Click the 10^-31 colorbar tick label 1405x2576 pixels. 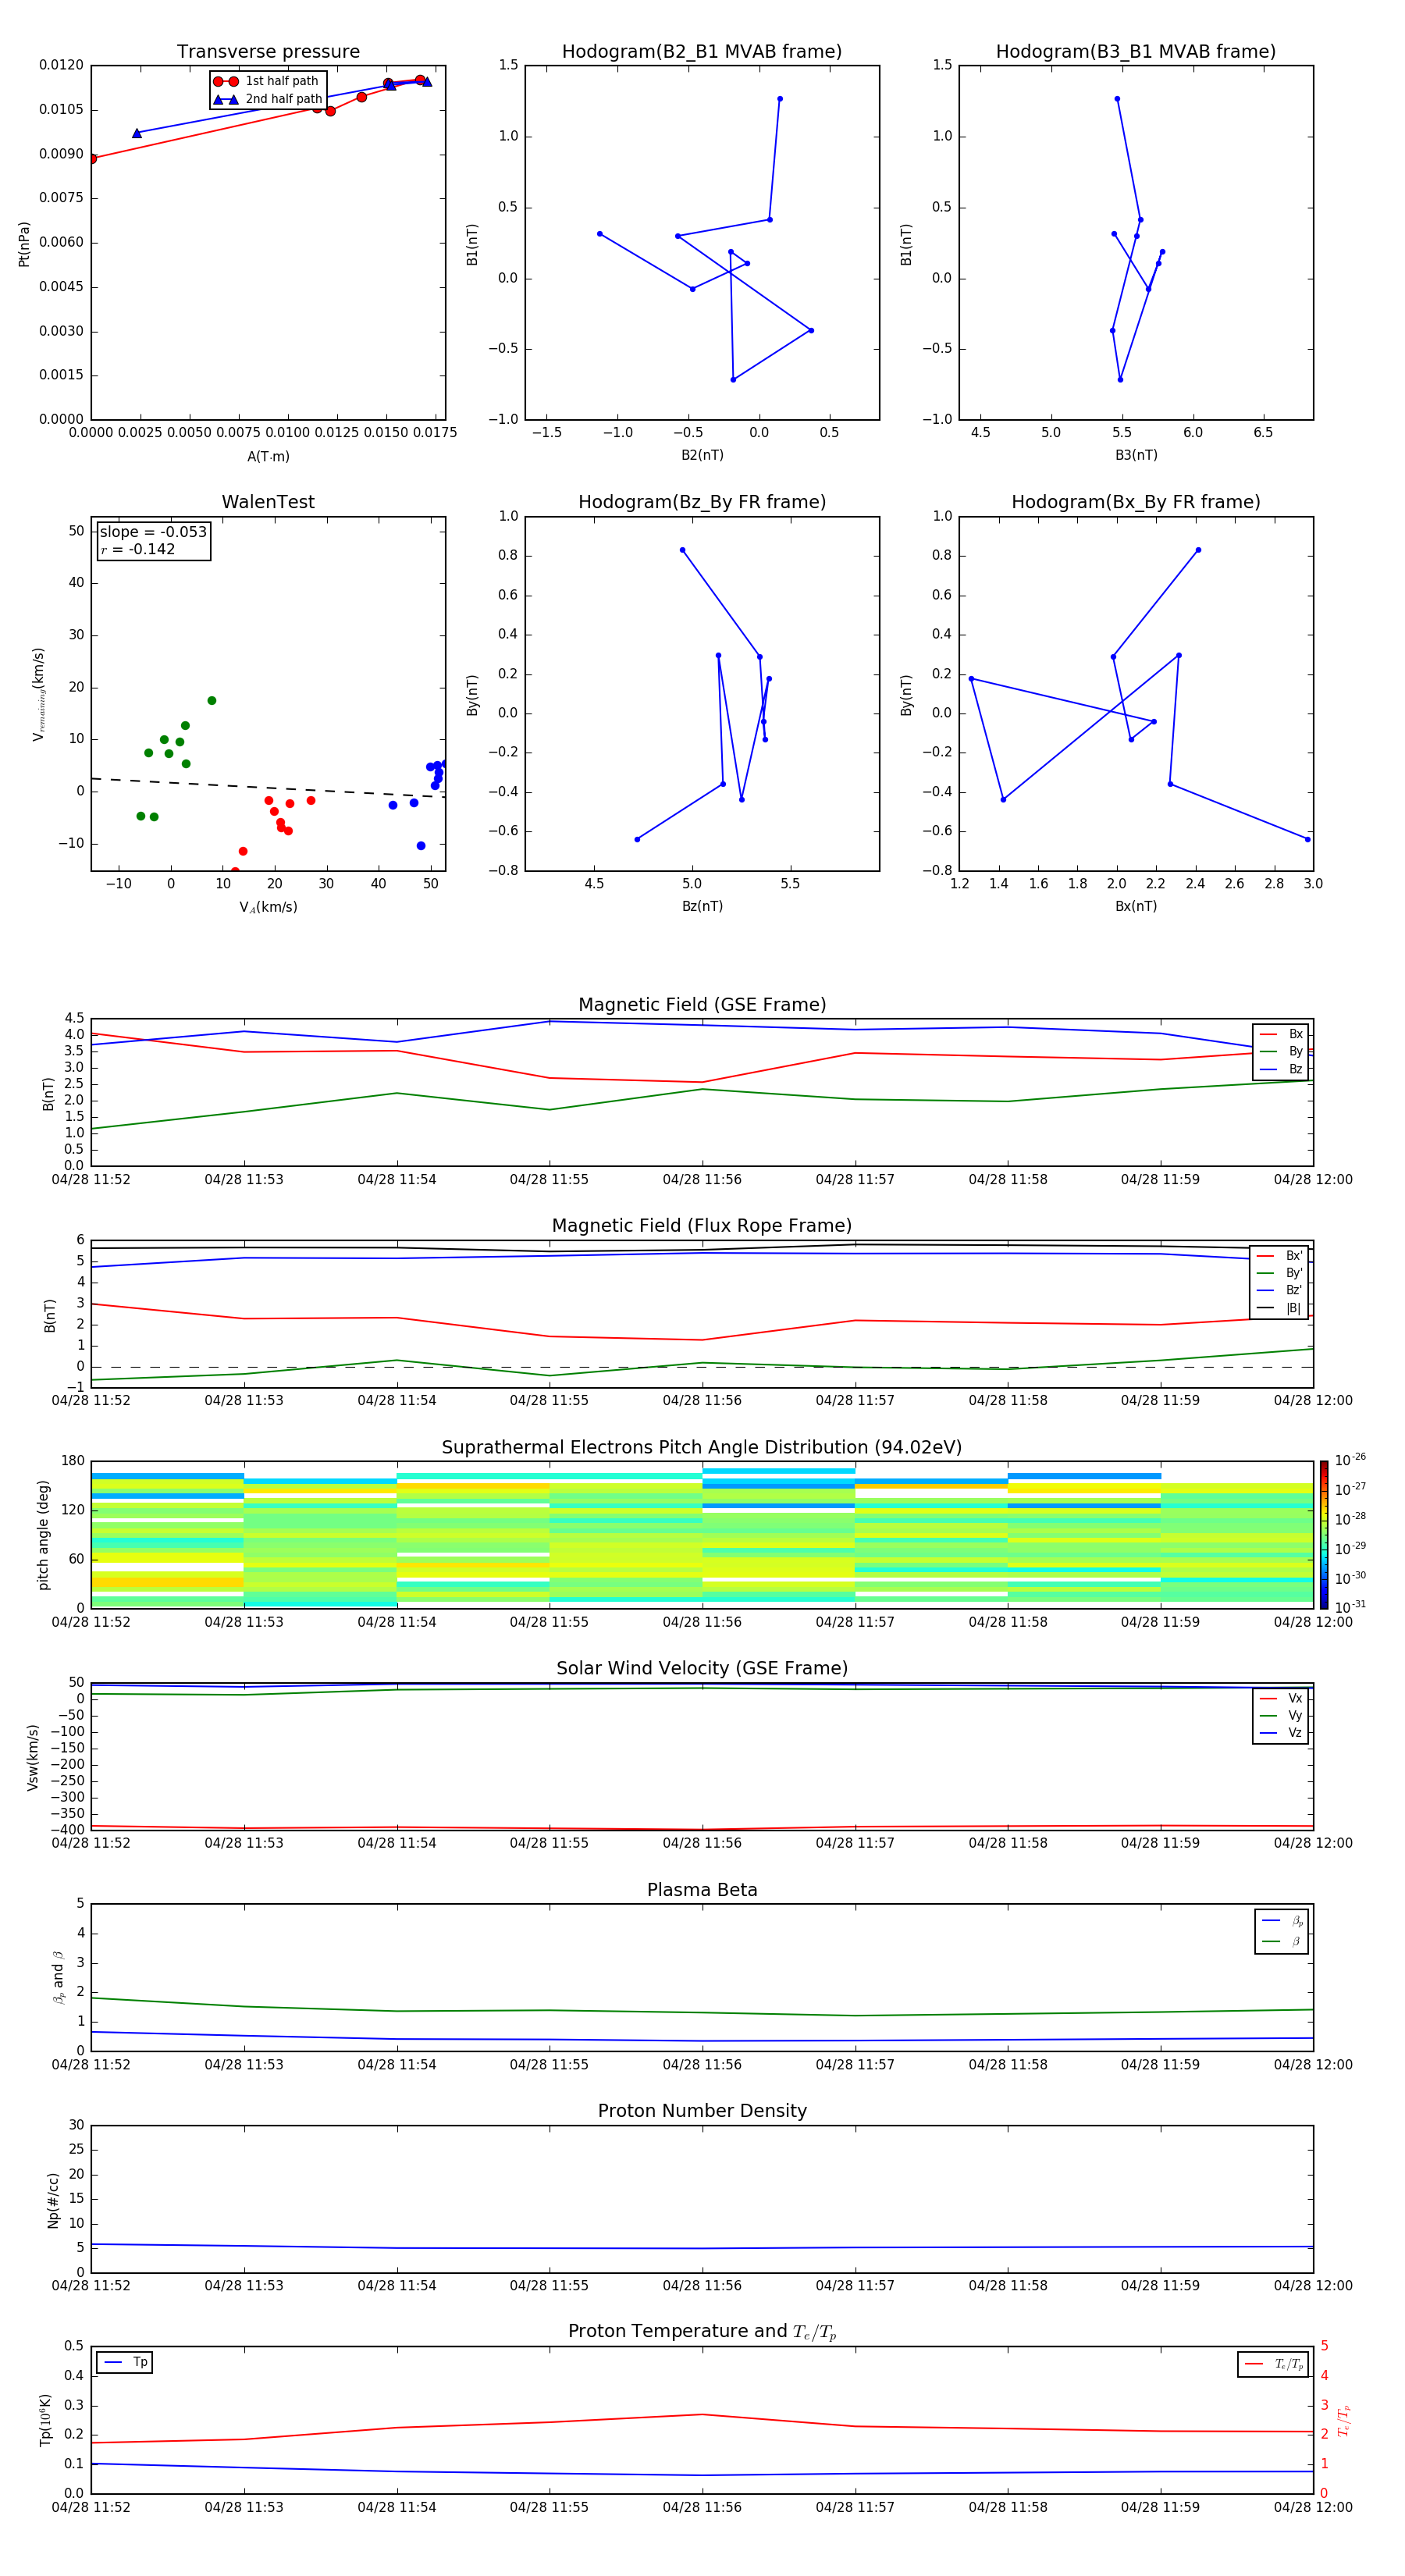click(1350, 1607)
